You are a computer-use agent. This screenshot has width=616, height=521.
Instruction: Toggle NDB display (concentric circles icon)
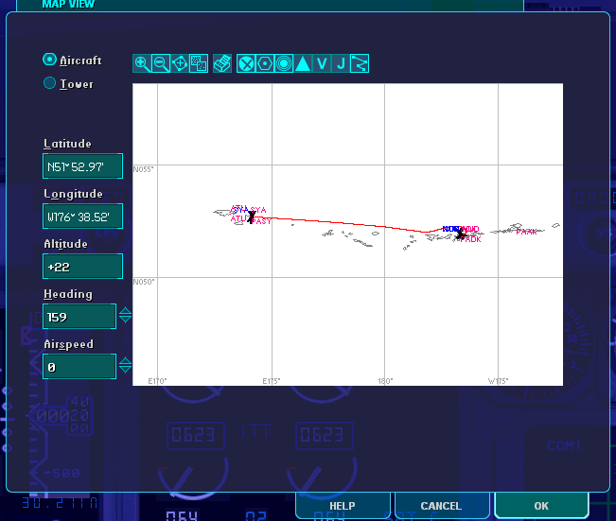284,63
